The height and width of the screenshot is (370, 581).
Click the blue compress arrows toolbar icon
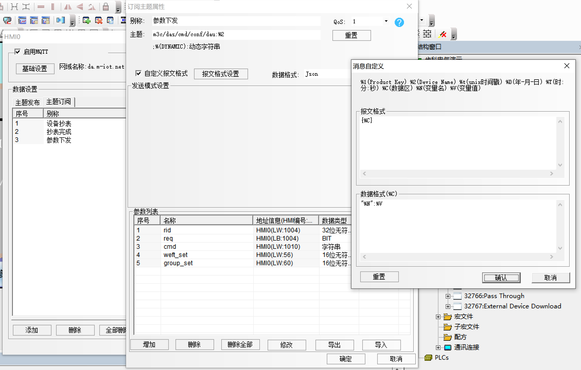(x=61, y=20)
